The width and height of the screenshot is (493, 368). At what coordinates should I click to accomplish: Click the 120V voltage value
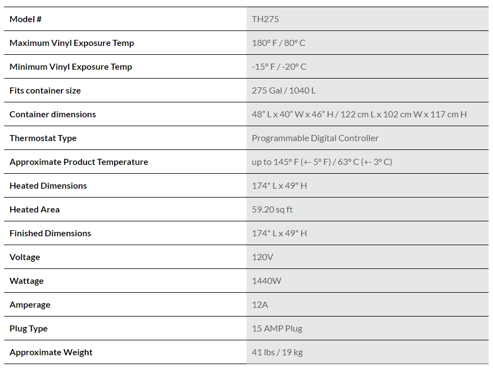pyautogui.click(x=263, y=257)
